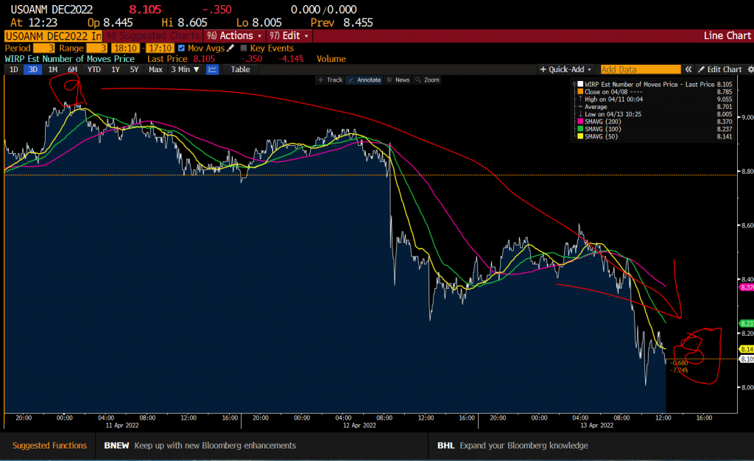Select the 1M range tab

pyautogui.click(x=52, y=70)
